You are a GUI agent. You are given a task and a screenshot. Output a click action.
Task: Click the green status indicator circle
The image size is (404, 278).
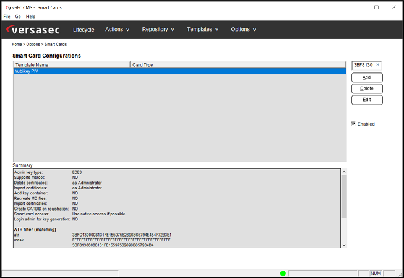coord(283,273)
